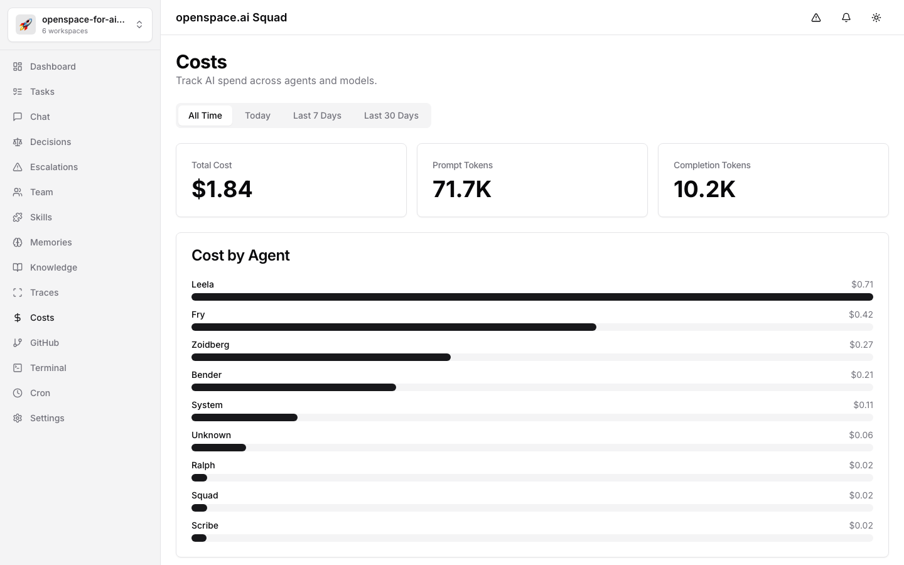Viewport: 904px width, 565px height.
Task: Select the All Time tab
Action: coord(205,116)
